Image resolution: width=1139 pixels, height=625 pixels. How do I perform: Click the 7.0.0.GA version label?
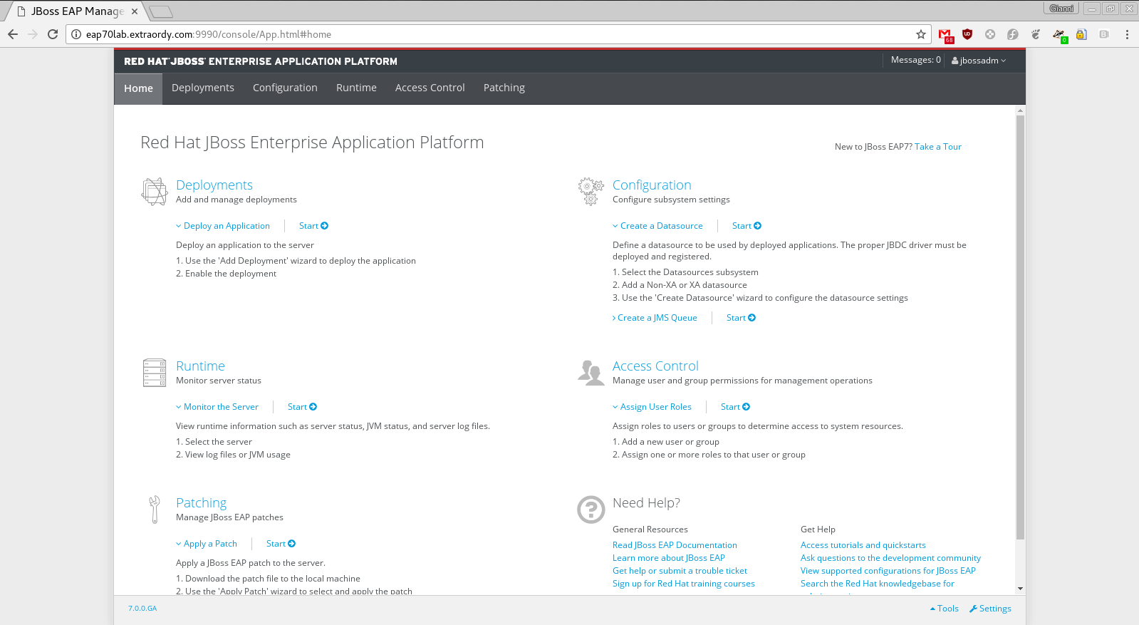(142, 609)
